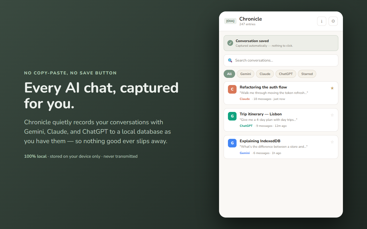Click the download export icon in Chronicle header
367x229 pixels.
[x=321, y=21]
